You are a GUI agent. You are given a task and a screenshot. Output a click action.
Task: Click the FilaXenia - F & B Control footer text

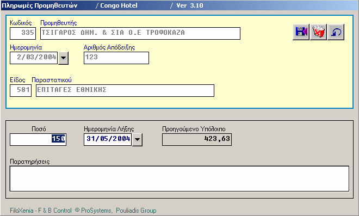[x=41, y=211]
